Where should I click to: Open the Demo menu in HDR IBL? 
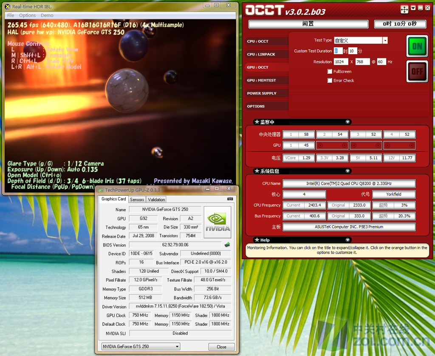[47, 15]
